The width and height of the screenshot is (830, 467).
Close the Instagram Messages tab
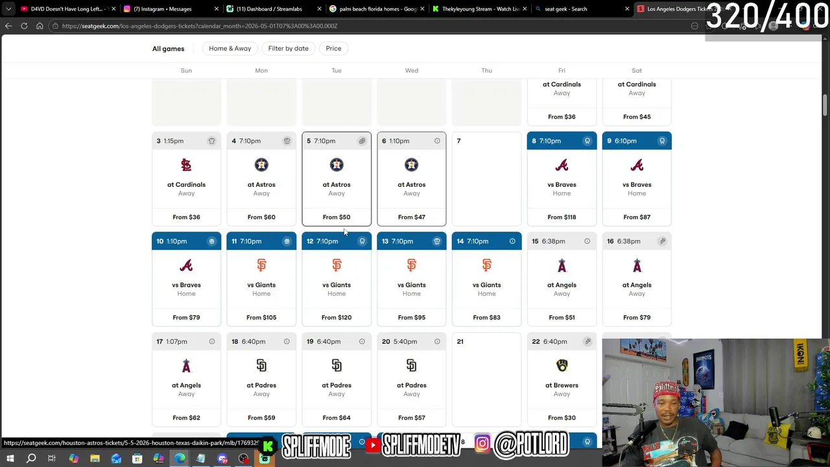pyautogui.click(x=217, y=9)
